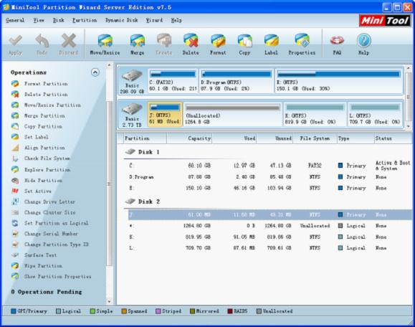This screenshot has height=327, width=415.
Task: Select the E: (NTFS) partition block
Action: click(339, 80)
